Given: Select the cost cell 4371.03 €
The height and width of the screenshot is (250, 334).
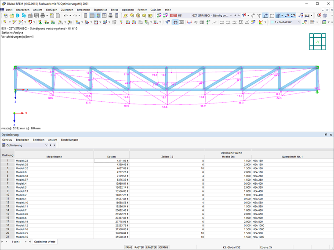Looking at the screenshot, I should click(x=111, y=161).
